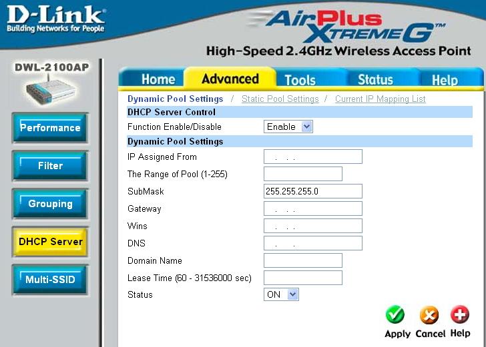Select the Advanced tab
Viewport: 486px width, 347px height.
click(230, 79)
